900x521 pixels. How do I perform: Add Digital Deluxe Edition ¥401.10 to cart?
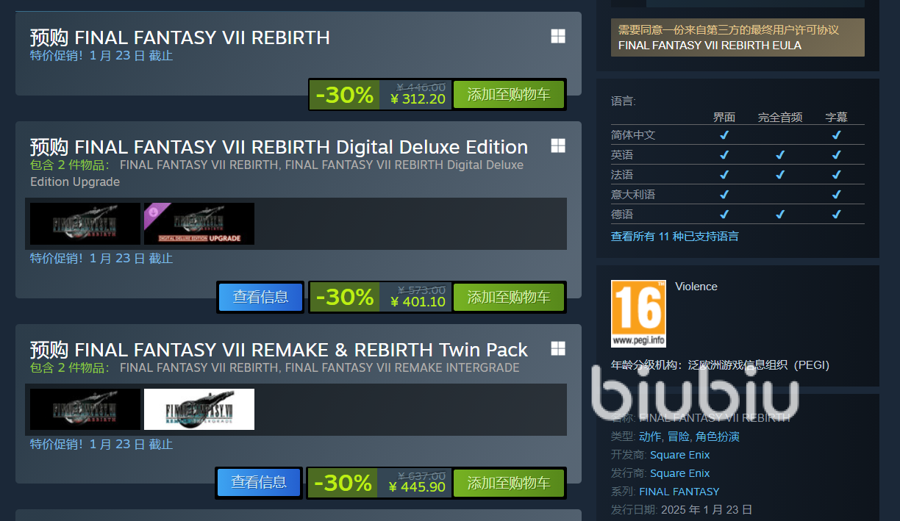coord(509,297)
